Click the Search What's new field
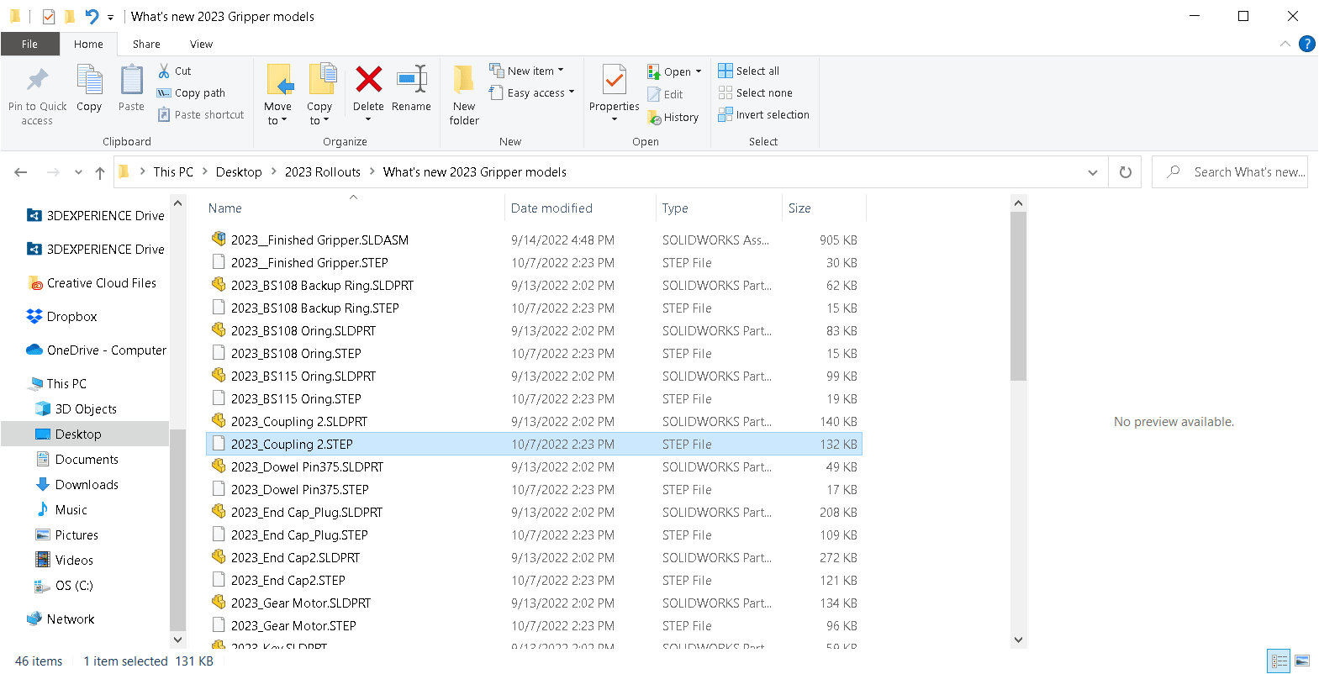Viewport: 1319px width, 674px height. (x=1229, y=172)
